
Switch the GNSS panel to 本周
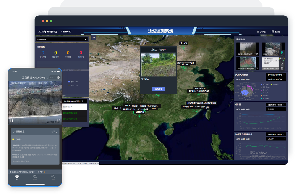click(x=243, y=109)
